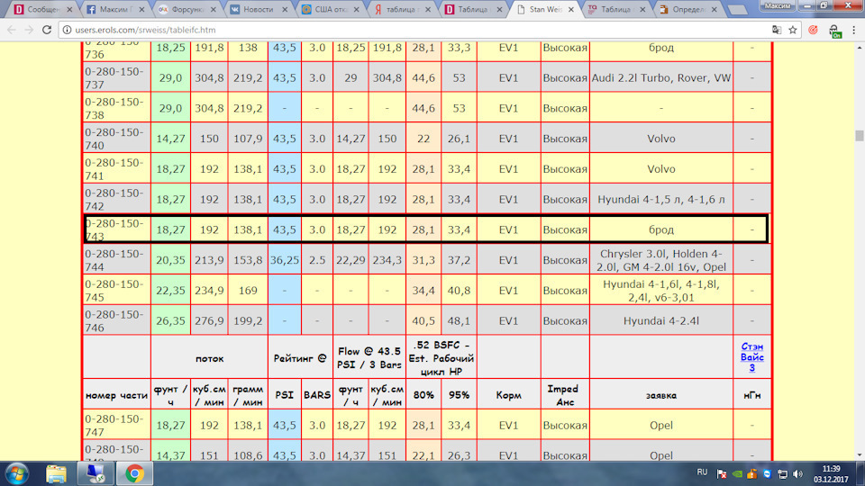Open NVIDIA tray icon
The image size is (865, 486).
point(738,474)
